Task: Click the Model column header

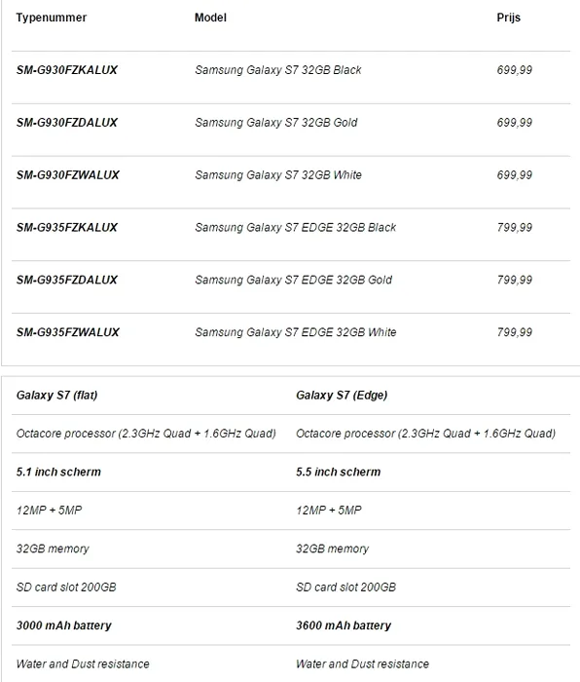Action: pyautogui.click(x=210, y=18)
